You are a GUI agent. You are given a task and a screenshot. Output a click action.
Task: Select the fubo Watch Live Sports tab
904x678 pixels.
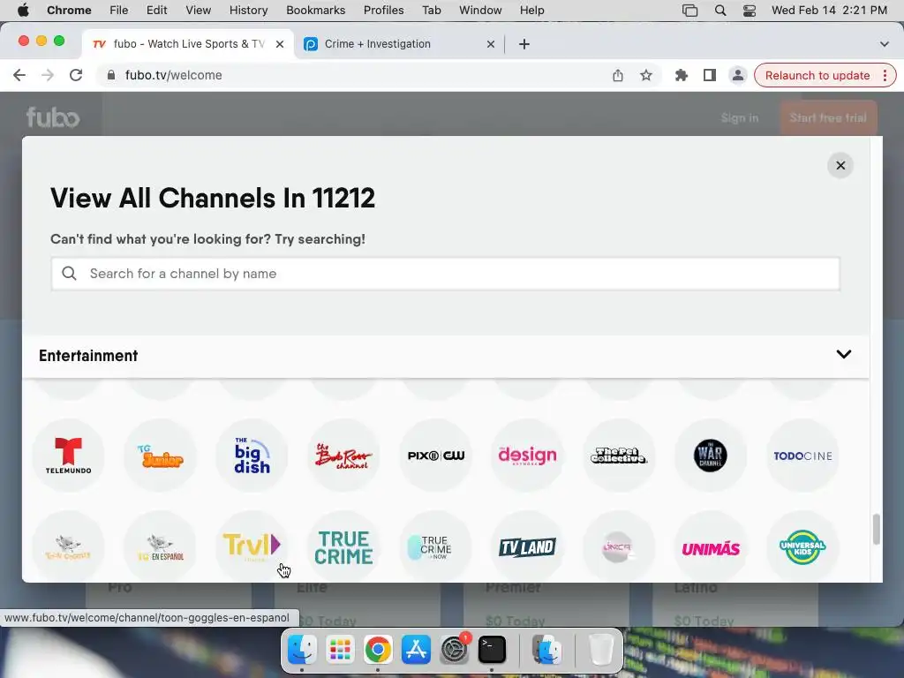point(188,44)
